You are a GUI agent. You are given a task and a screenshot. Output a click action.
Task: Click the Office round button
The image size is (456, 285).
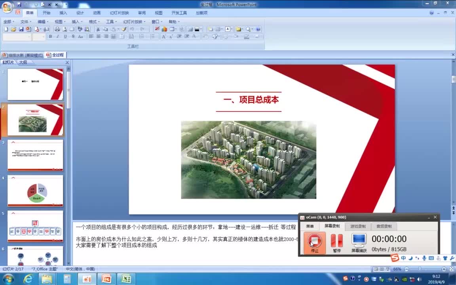(x=7, y=7)
